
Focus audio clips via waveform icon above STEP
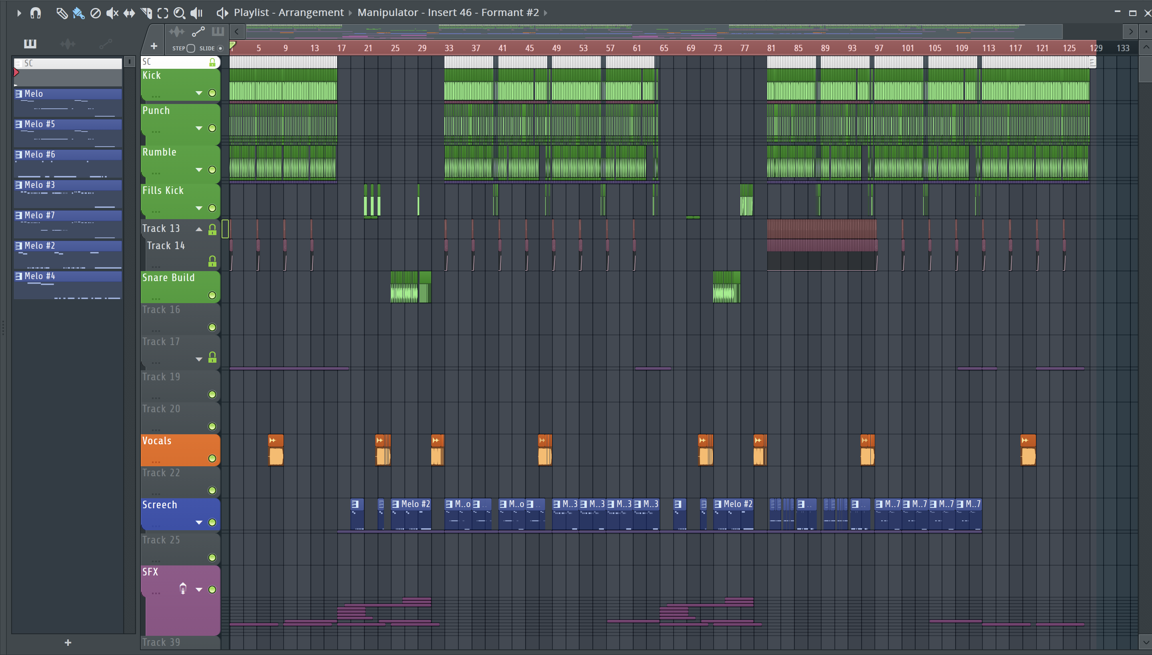[x=177, y=32]
